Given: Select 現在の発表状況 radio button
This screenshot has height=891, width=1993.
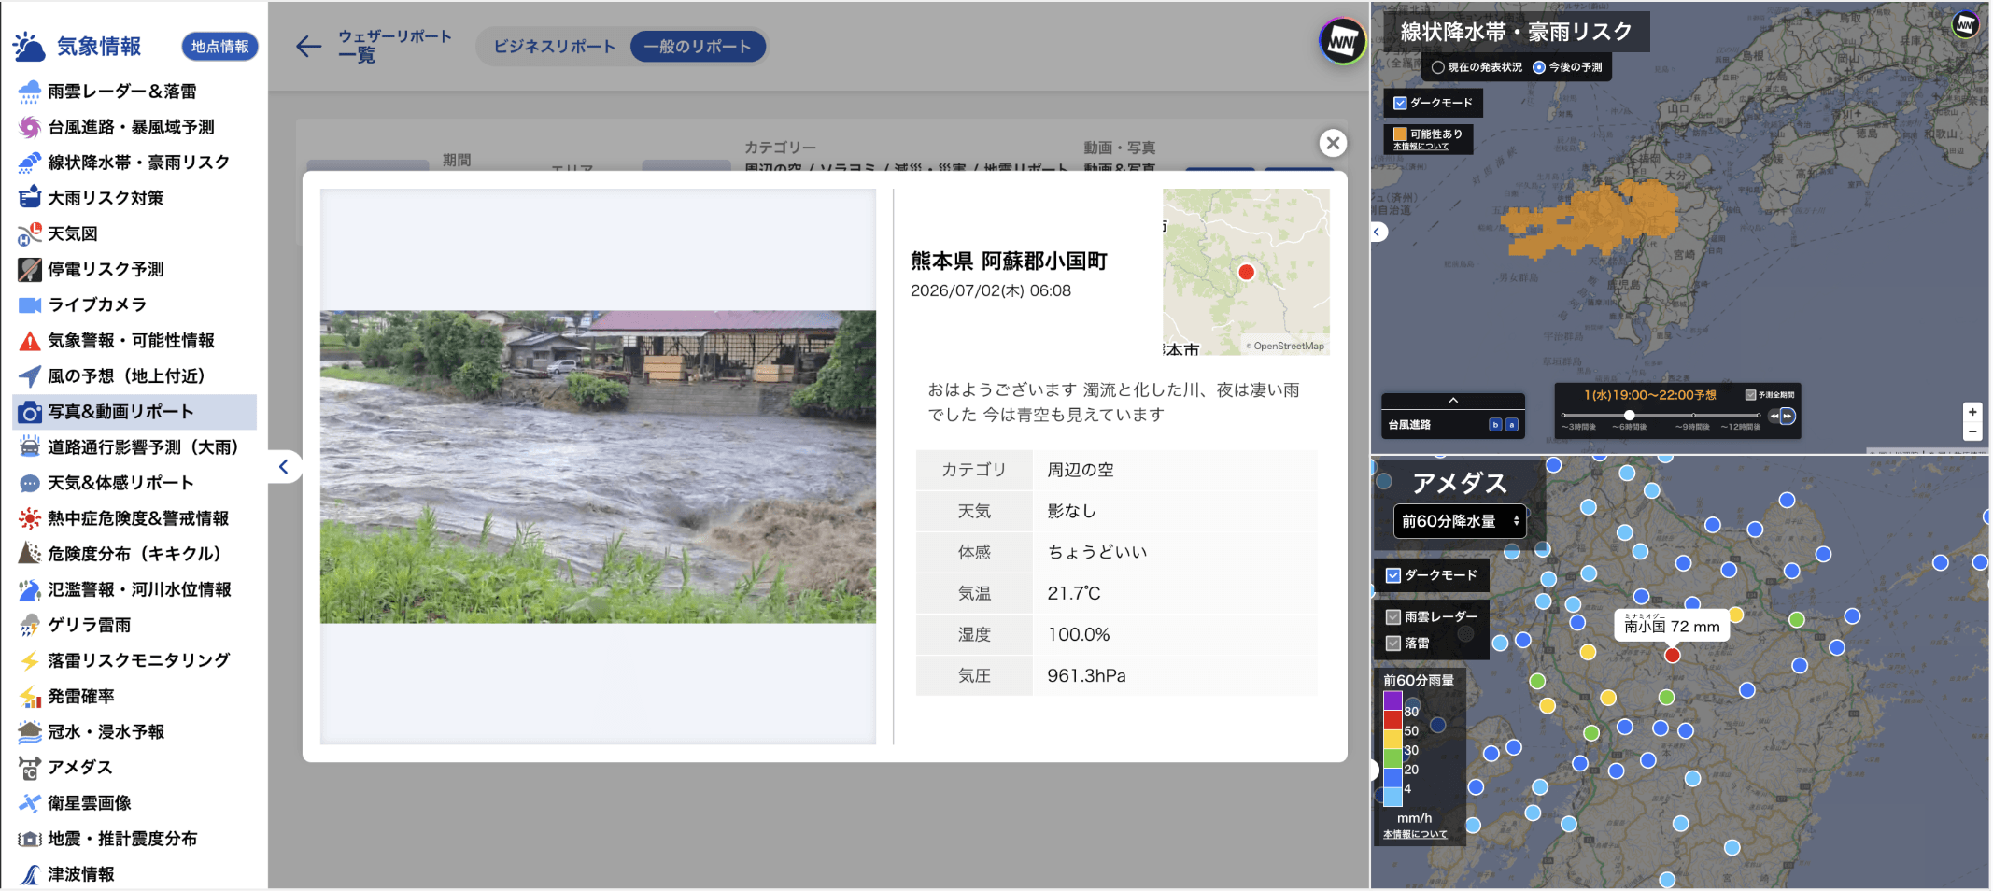Looking at the screenshot, I should (x=1438, y=67).
